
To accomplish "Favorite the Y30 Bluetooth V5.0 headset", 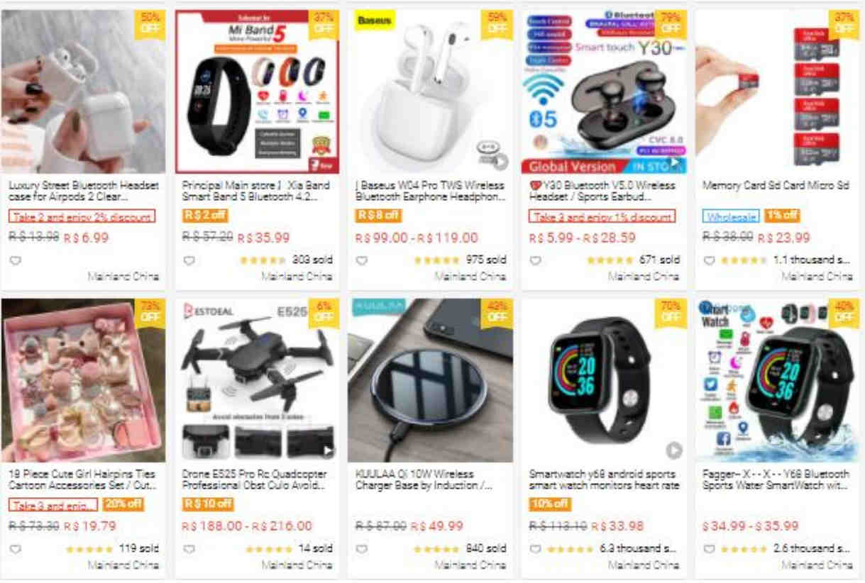I will (x=536, y=260).
